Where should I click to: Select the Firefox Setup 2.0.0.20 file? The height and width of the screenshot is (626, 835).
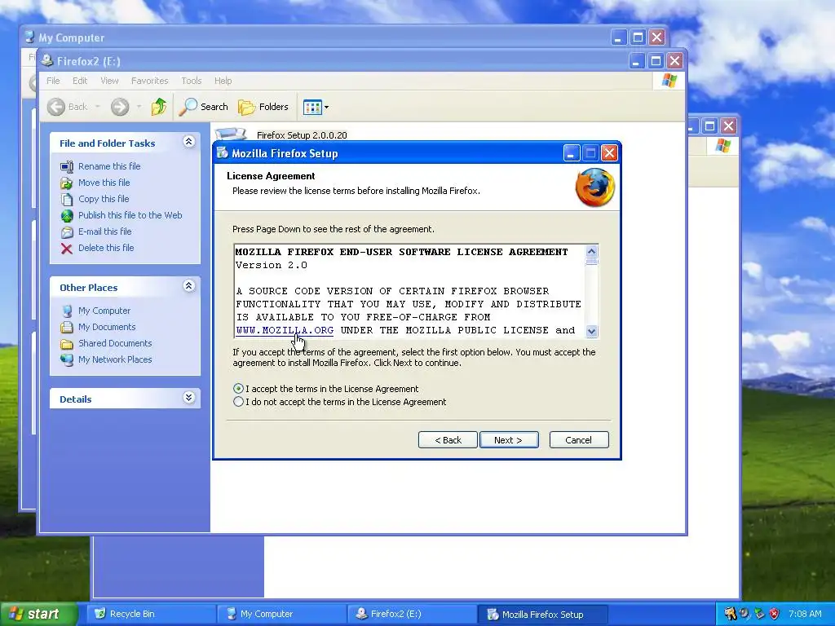(302, 135)
